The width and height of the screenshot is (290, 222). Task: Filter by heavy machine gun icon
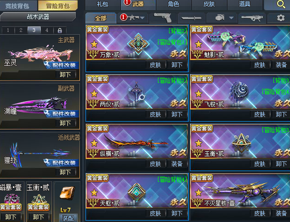pyautogui.click(x=252, y=18)
